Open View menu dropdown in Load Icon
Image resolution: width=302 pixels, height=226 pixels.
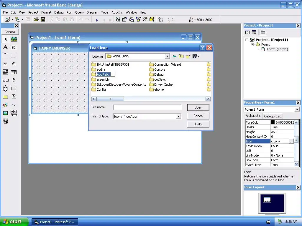(196, 56)
